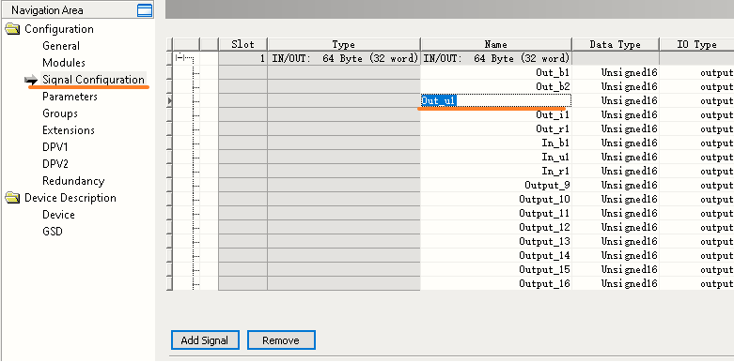Select General in navigation tree
Screen dimensions: 734x362
[61, 46]
